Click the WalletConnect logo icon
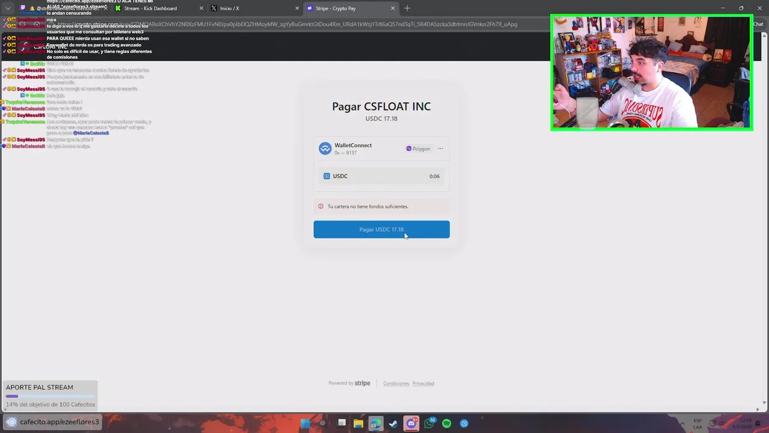 325,149
